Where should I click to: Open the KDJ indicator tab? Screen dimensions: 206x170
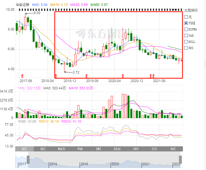coord(43,149)
